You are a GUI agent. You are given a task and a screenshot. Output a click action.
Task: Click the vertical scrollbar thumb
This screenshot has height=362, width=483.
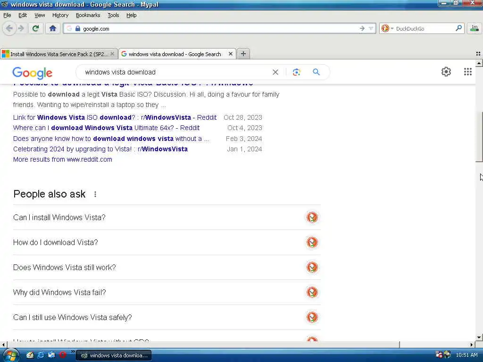click(x=479, y=137)
